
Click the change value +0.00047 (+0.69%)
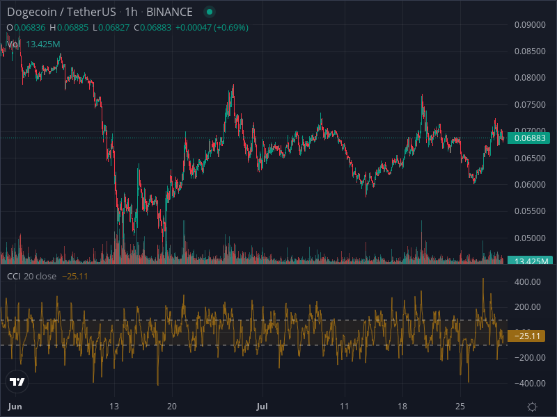212,28
